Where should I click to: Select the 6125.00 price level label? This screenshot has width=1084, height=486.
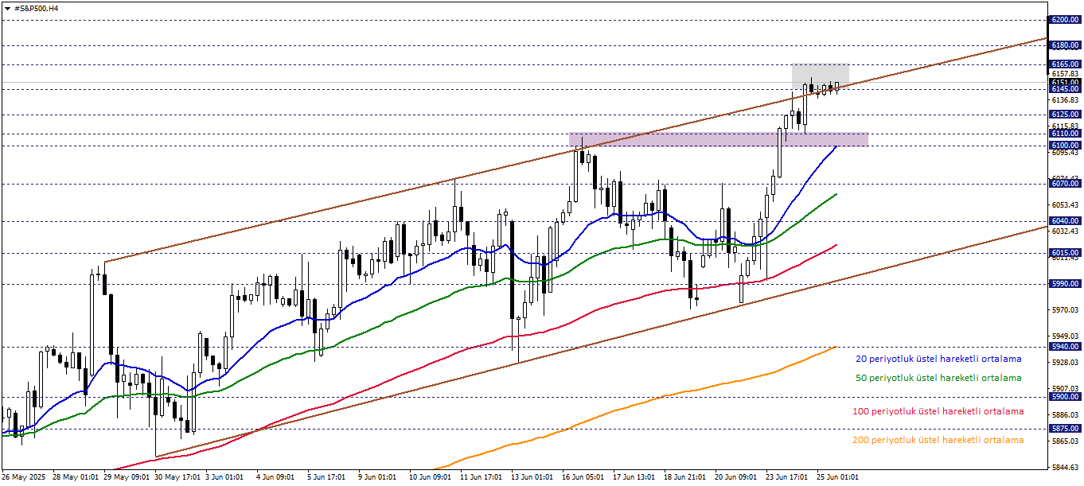pyautogui.click(x=1065, y=115)
